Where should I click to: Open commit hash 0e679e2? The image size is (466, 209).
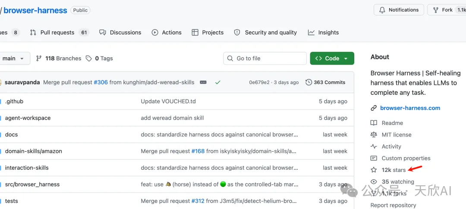coord(259,83)
